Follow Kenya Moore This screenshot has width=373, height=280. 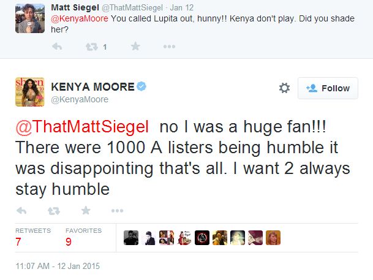pos(328,88)
